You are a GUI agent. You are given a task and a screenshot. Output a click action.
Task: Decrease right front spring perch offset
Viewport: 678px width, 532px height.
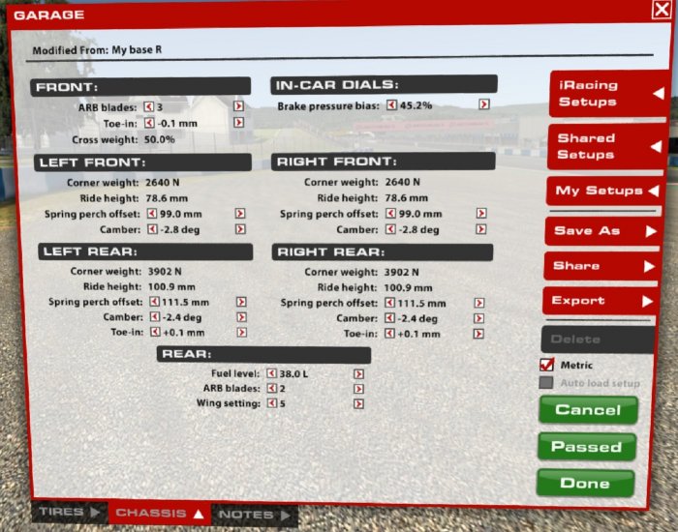pos(391,214)
